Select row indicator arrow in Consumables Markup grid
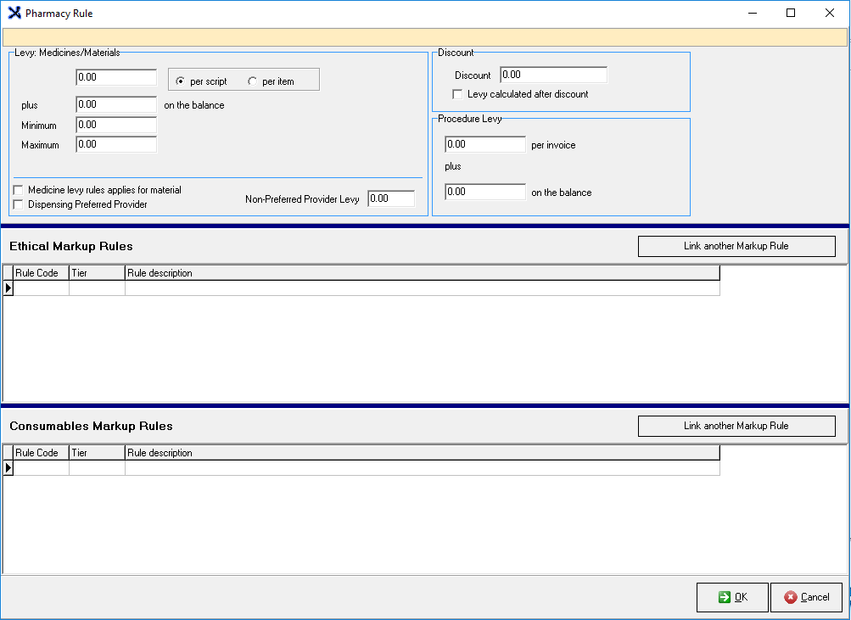Image resolution: width=851 pixels, height=620 pixels. click(x=8, y=468)
